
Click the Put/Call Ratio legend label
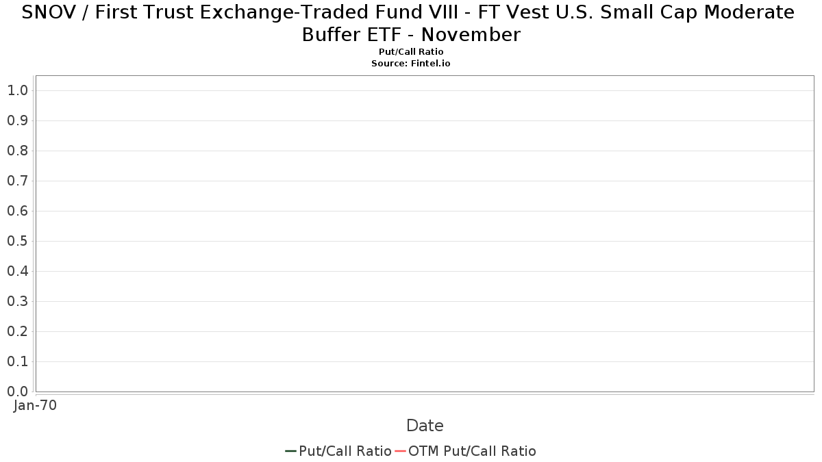click(x=345, y=451)
